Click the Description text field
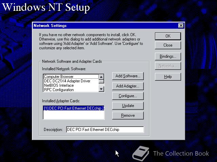 point(105,130)
